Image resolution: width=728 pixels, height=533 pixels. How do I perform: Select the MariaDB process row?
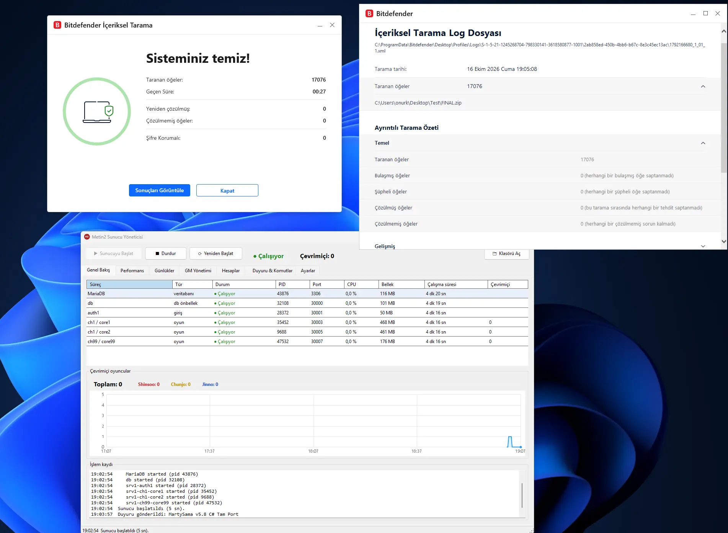[307, 294]
